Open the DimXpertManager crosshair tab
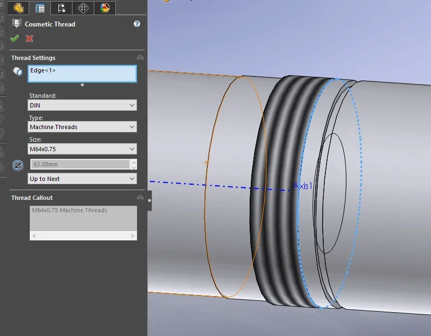 [83, 8]
